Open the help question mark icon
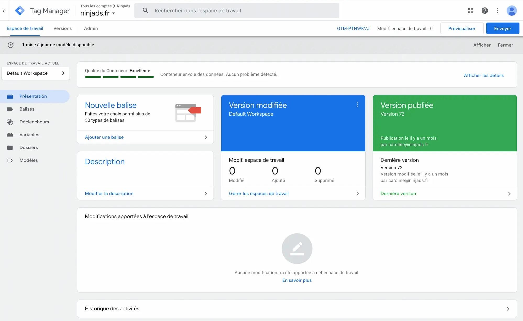The image size is (523, 321). tap(485, 11)
